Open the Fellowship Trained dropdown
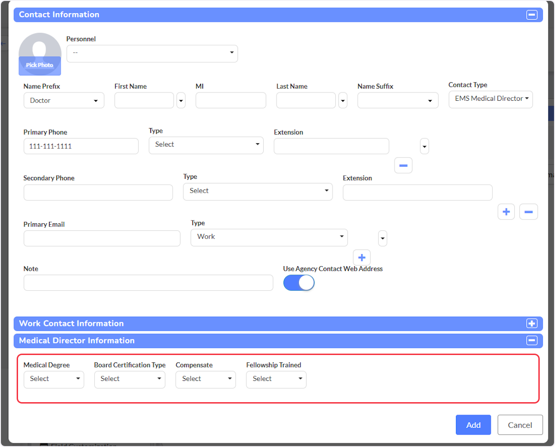The height and width of the screenshot is (447, 555). click(x=276, y=380)
